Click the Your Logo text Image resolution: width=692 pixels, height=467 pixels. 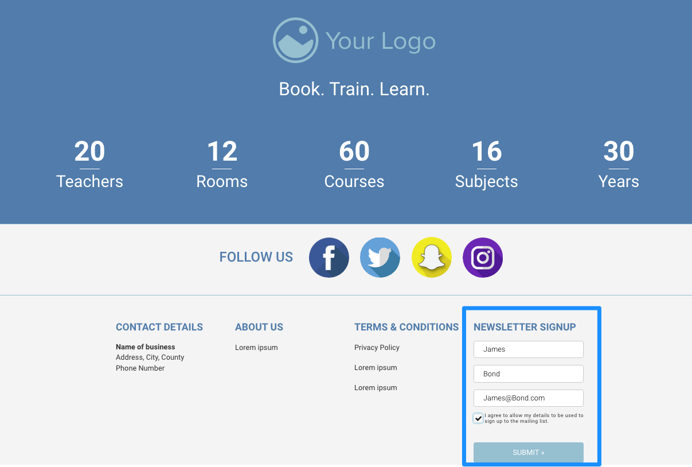click(381, 41)
